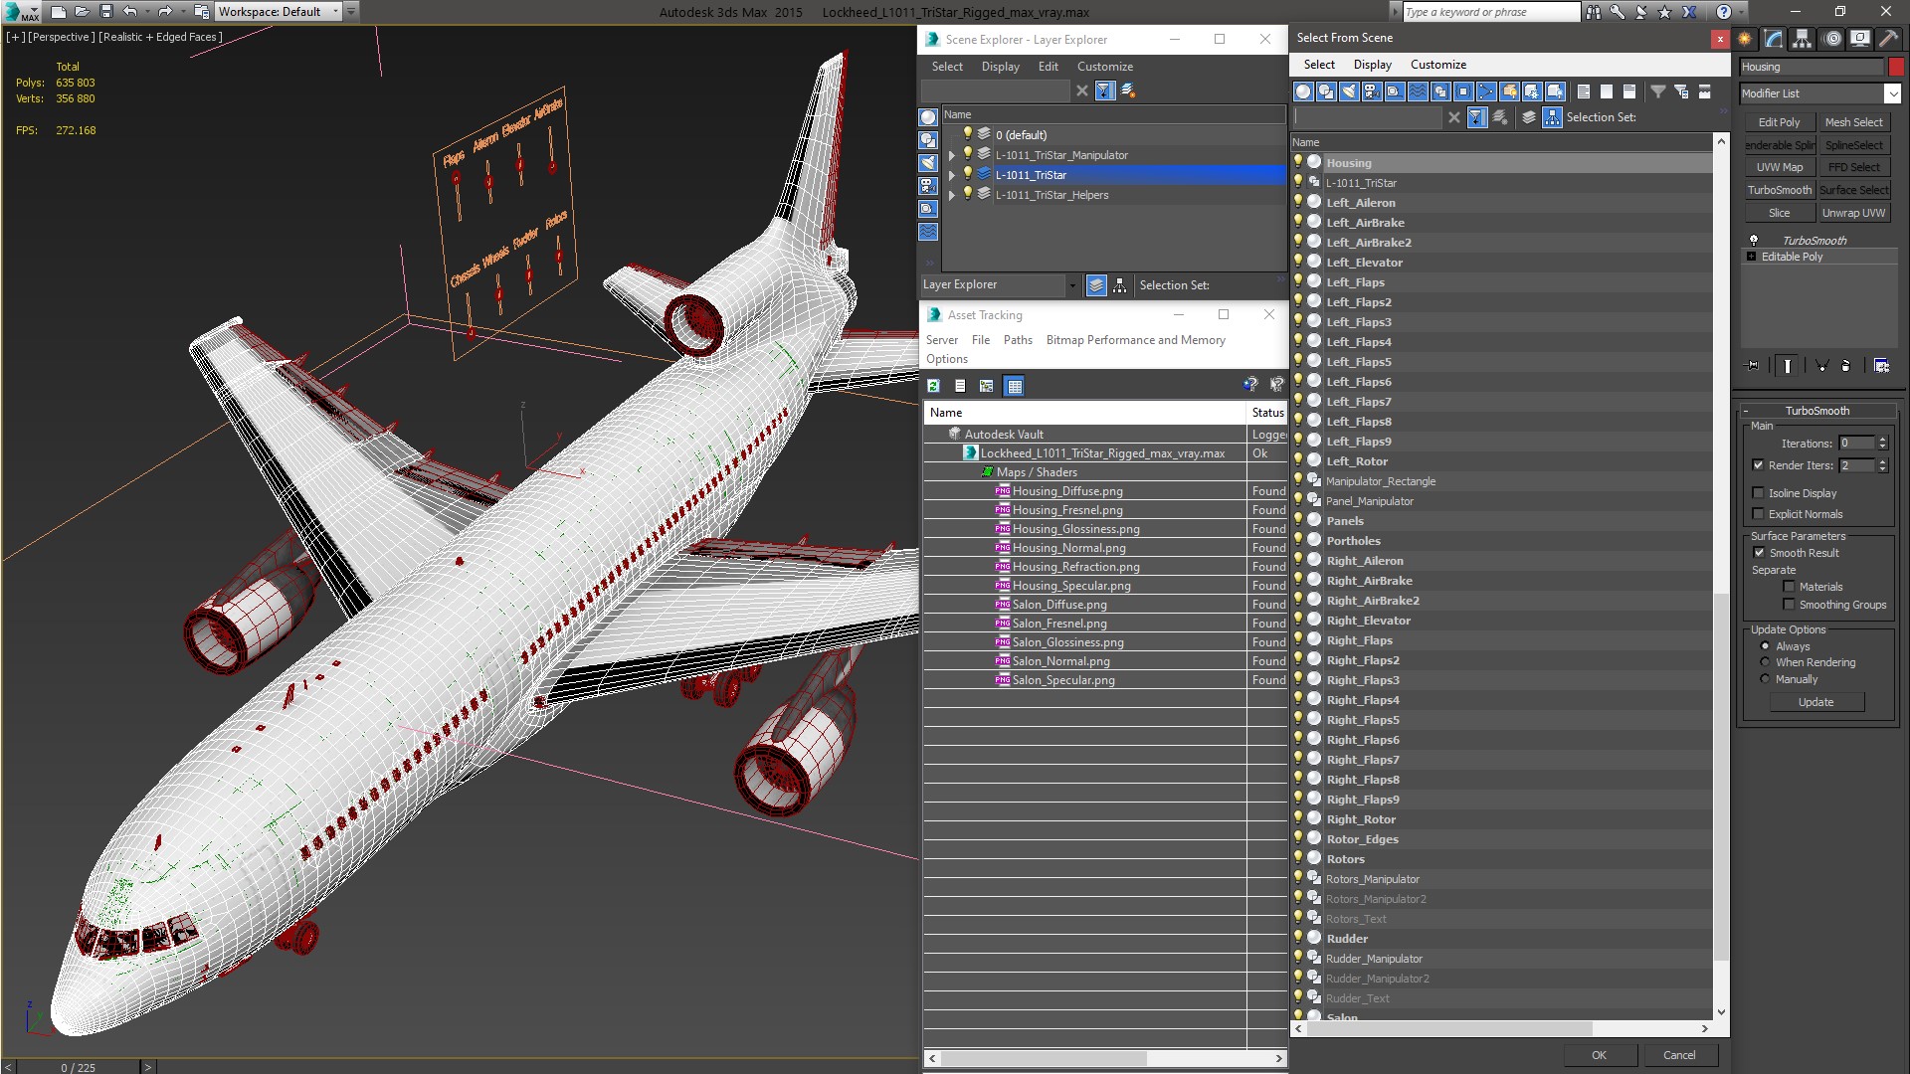Click sort by layer icon in Select From Scene
The width and height of the screenshot is (1910, 1074).
[1529, 117]
